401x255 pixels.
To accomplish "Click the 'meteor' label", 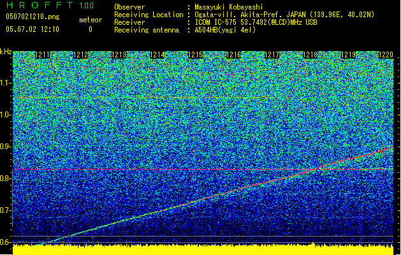I will click(x=91, y=20).
